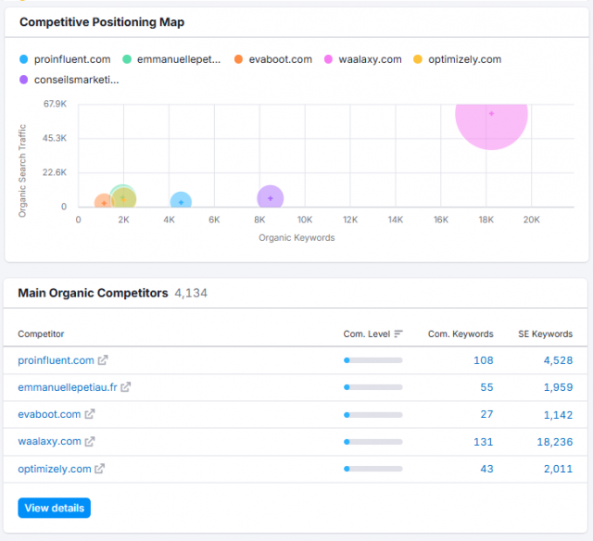593x541 pixels.
Task: Click Main Organic Competitors heading
Action: point(93,293)
